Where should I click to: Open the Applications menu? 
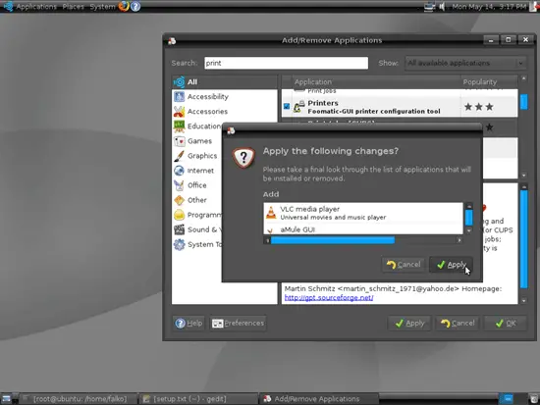[36, 7]
